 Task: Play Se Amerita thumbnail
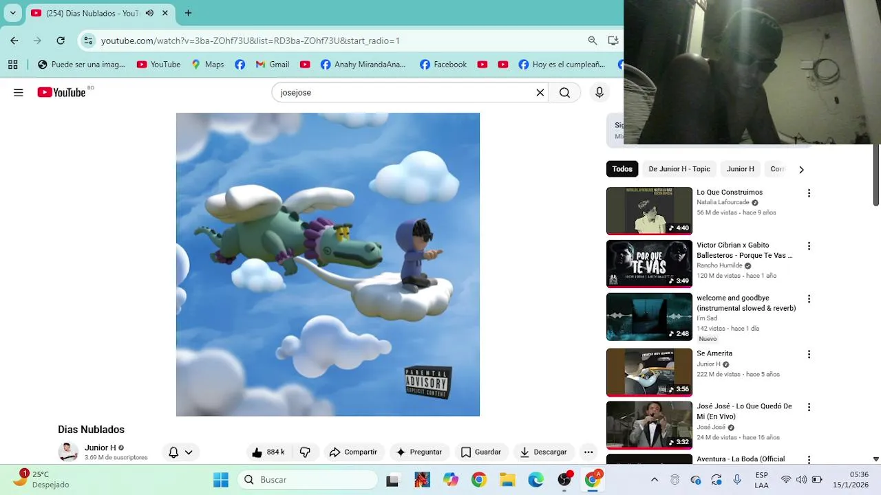point(649,372)
